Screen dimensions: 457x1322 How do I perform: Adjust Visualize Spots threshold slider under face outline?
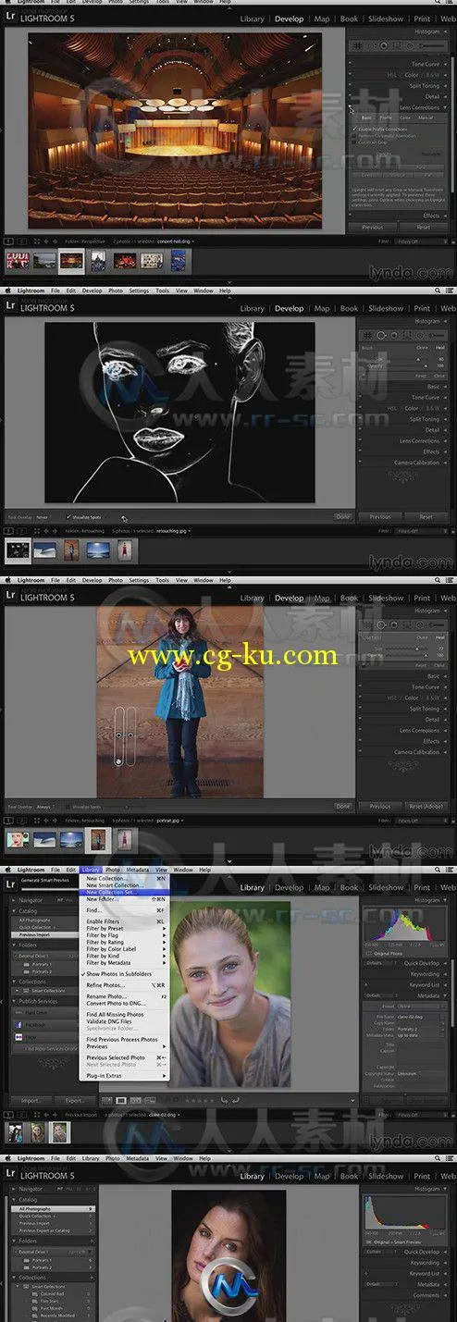click(x=122, y=516)
